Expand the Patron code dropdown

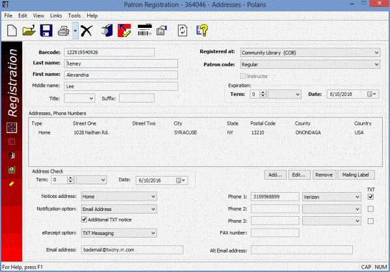pyautogui.click(x=376, y=65)
